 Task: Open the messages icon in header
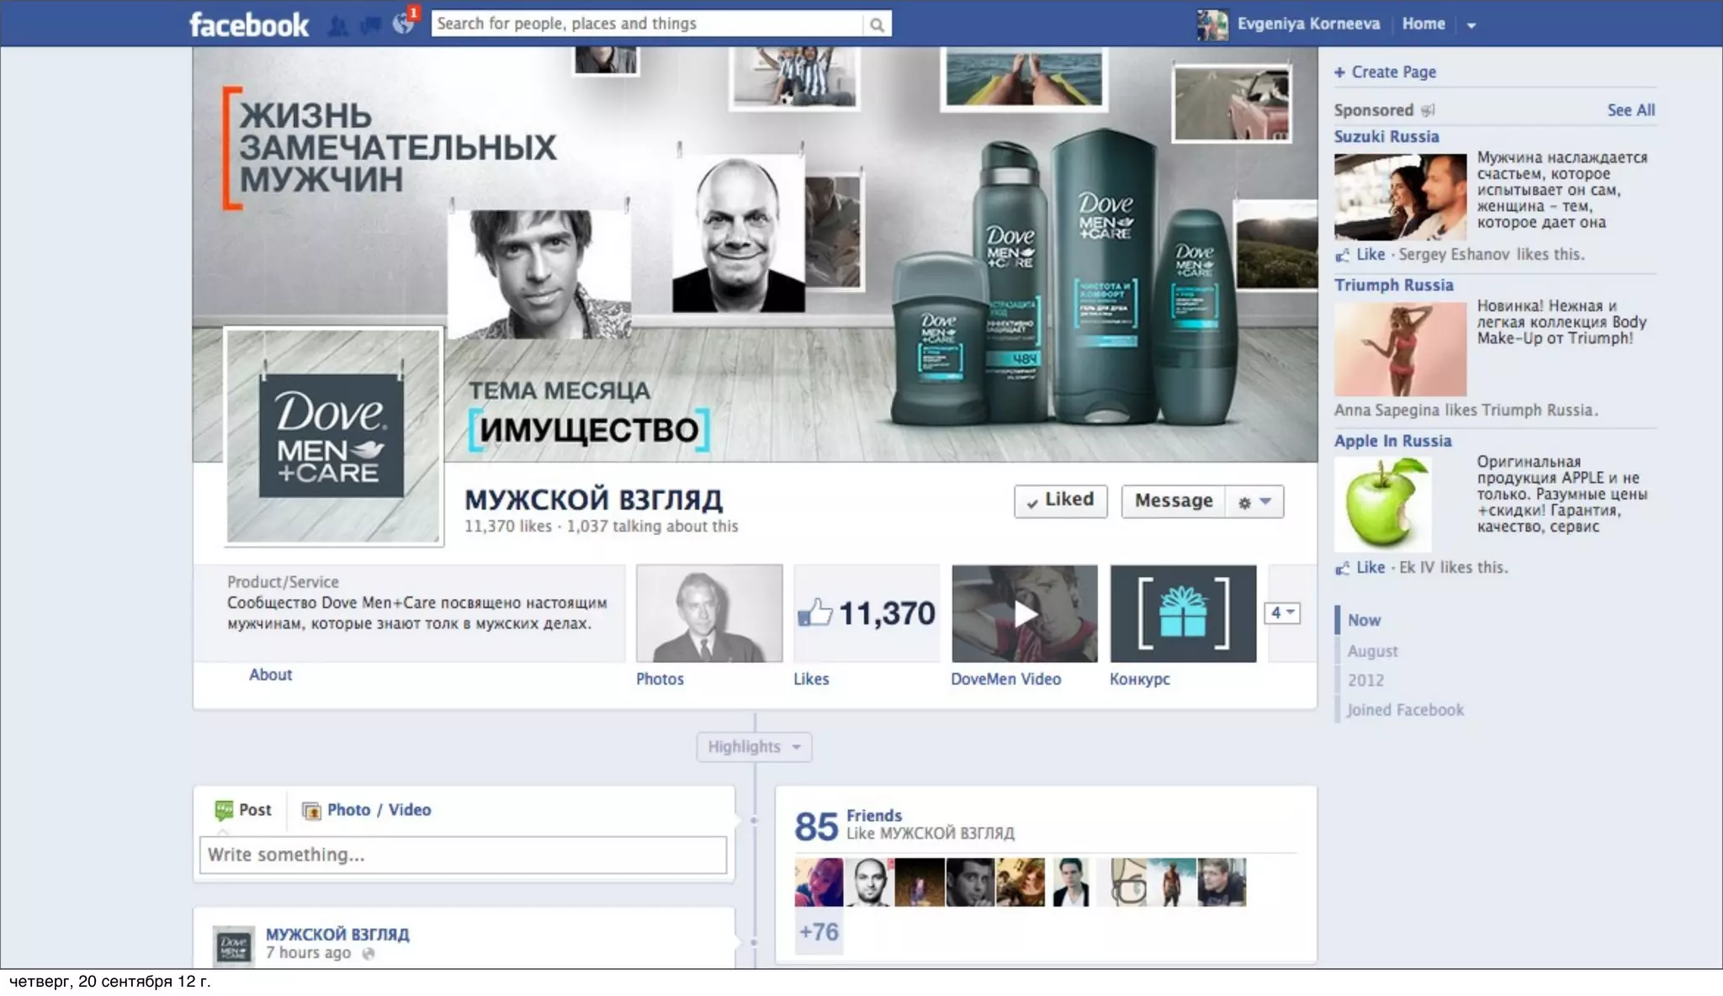[x=370, y=25]
